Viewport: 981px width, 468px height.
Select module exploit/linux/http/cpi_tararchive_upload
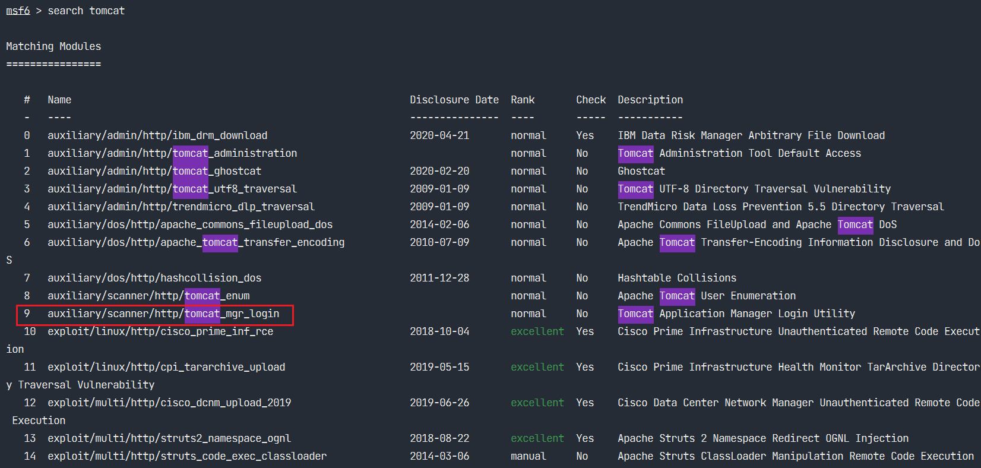166,367
